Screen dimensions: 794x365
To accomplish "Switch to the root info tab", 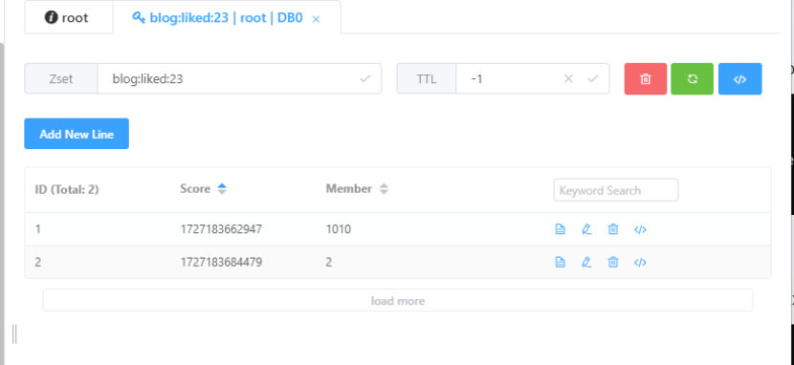I will tap(68, 18).
